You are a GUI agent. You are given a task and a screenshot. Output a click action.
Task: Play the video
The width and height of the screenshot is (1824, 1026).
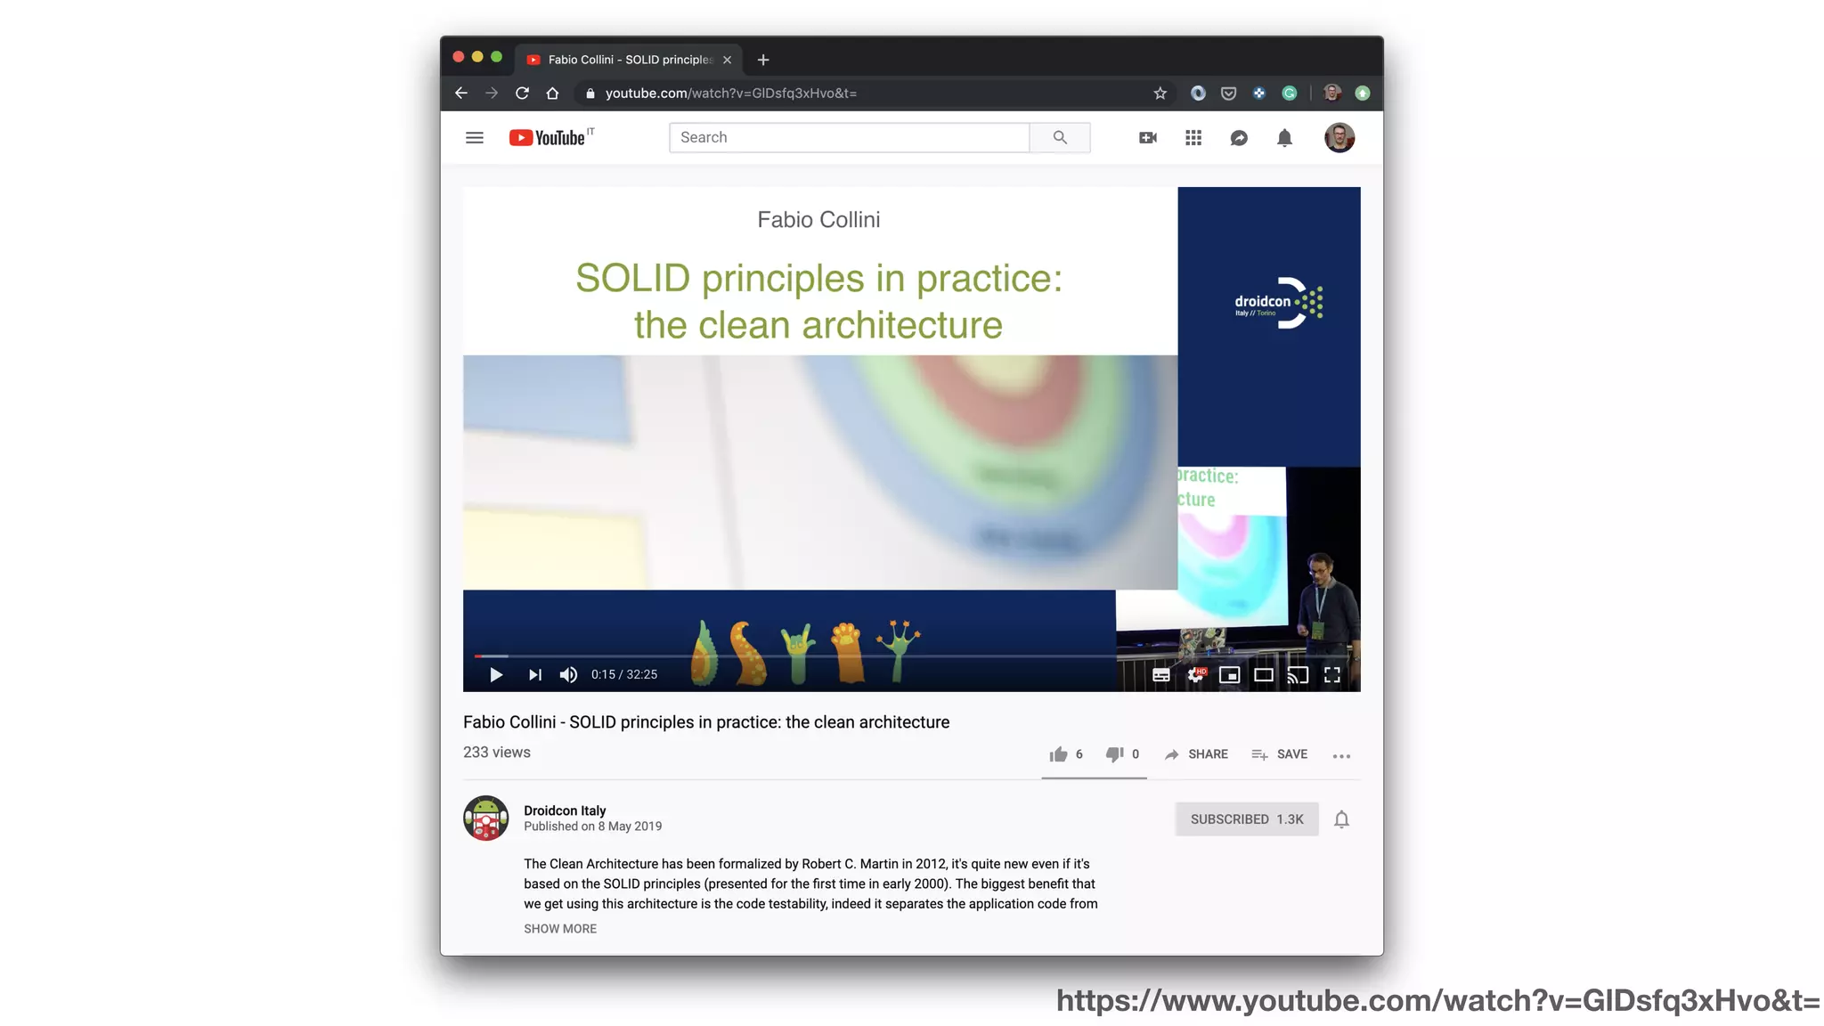pos(496,675)
